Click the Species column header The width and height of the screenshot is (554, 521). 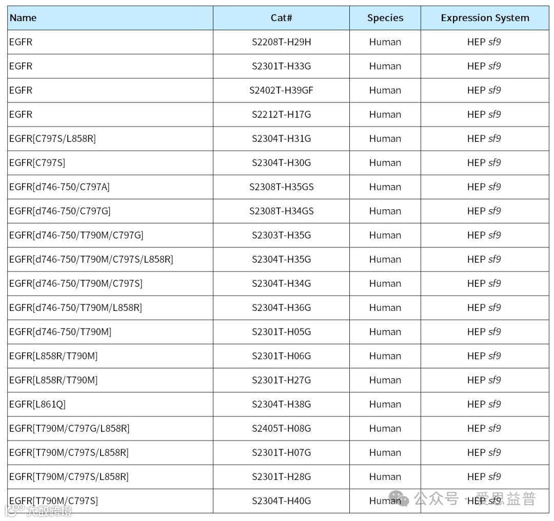click(385, 17)
